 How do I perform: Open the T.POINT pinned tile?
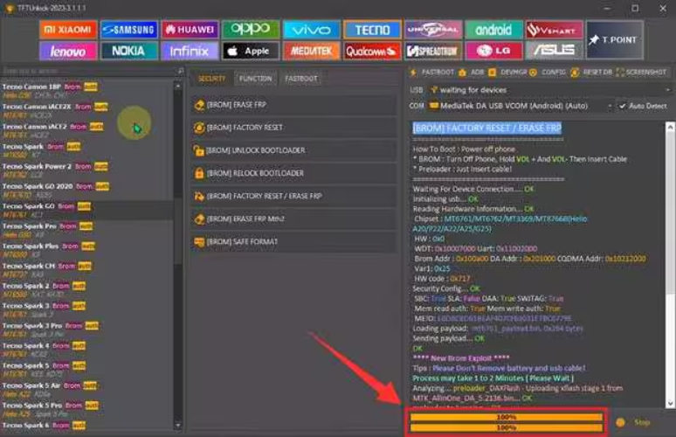(x=614, y=40)
